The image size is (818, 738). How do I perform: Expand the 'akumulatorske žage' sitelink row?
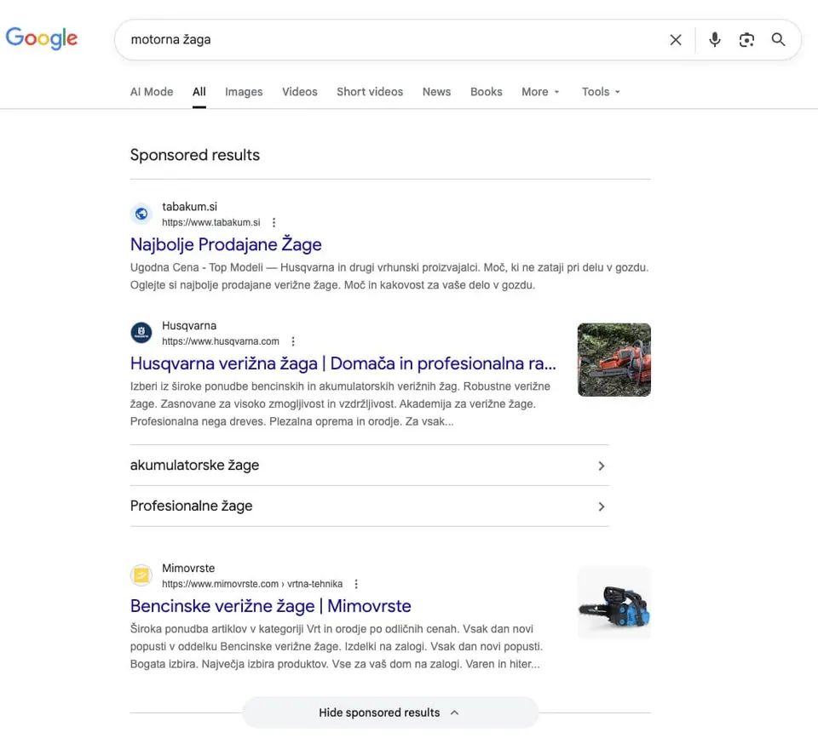(x=369, y=466)
